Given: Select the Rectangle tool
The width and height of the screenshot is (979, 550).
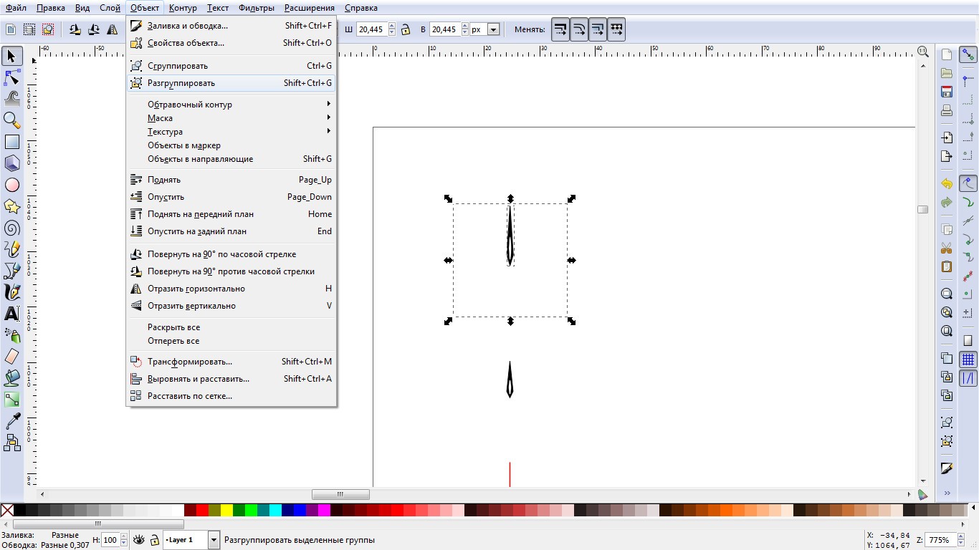Looking at the screenshot, I should (x=11, y=142).
